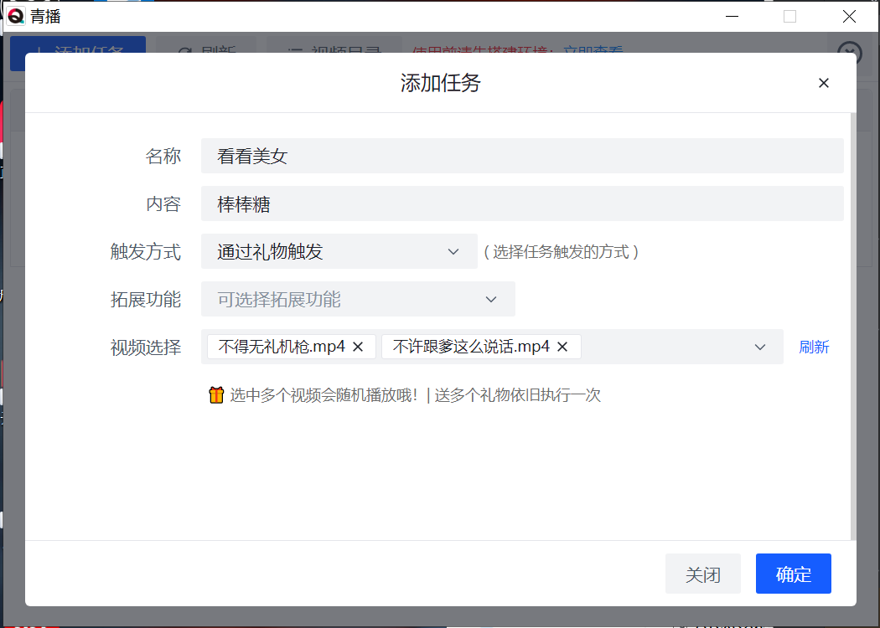Open the 触发方式 dropdown
The width and height of the screenshot is (880, 628).
click(x=339, y=251)
